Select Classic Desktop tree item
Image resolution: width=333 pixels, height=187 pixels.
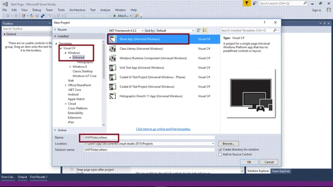tap(82, 71)
